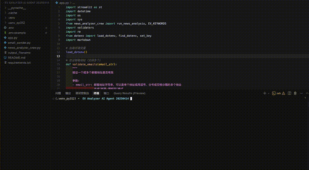309x170 pixels.
Task: Click set_key in the dotenv import
Action: pos(146,36)
